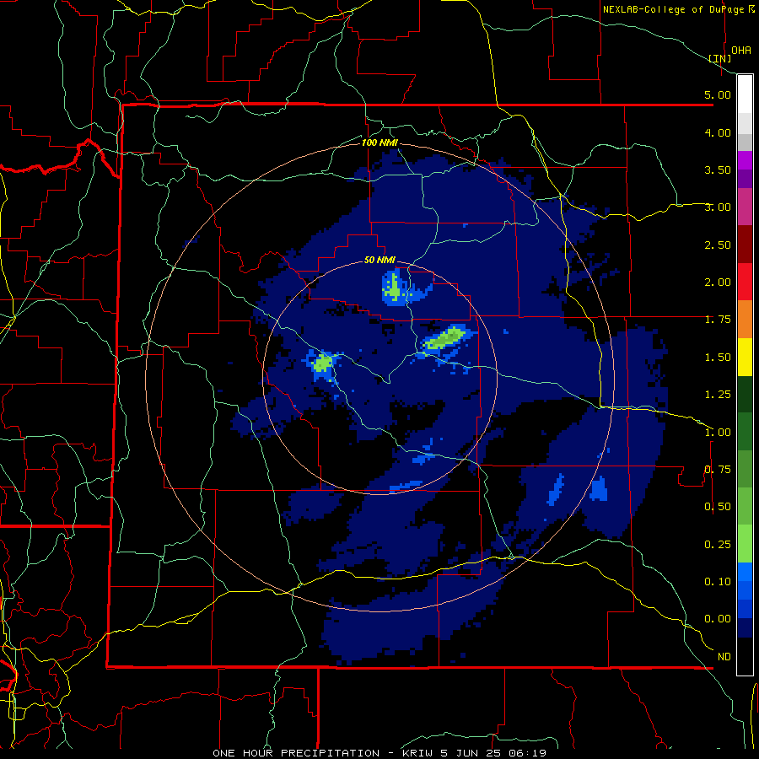Pick the bright red legend color block
Viewport: 759px width, 759px height.
pos(745,282)
